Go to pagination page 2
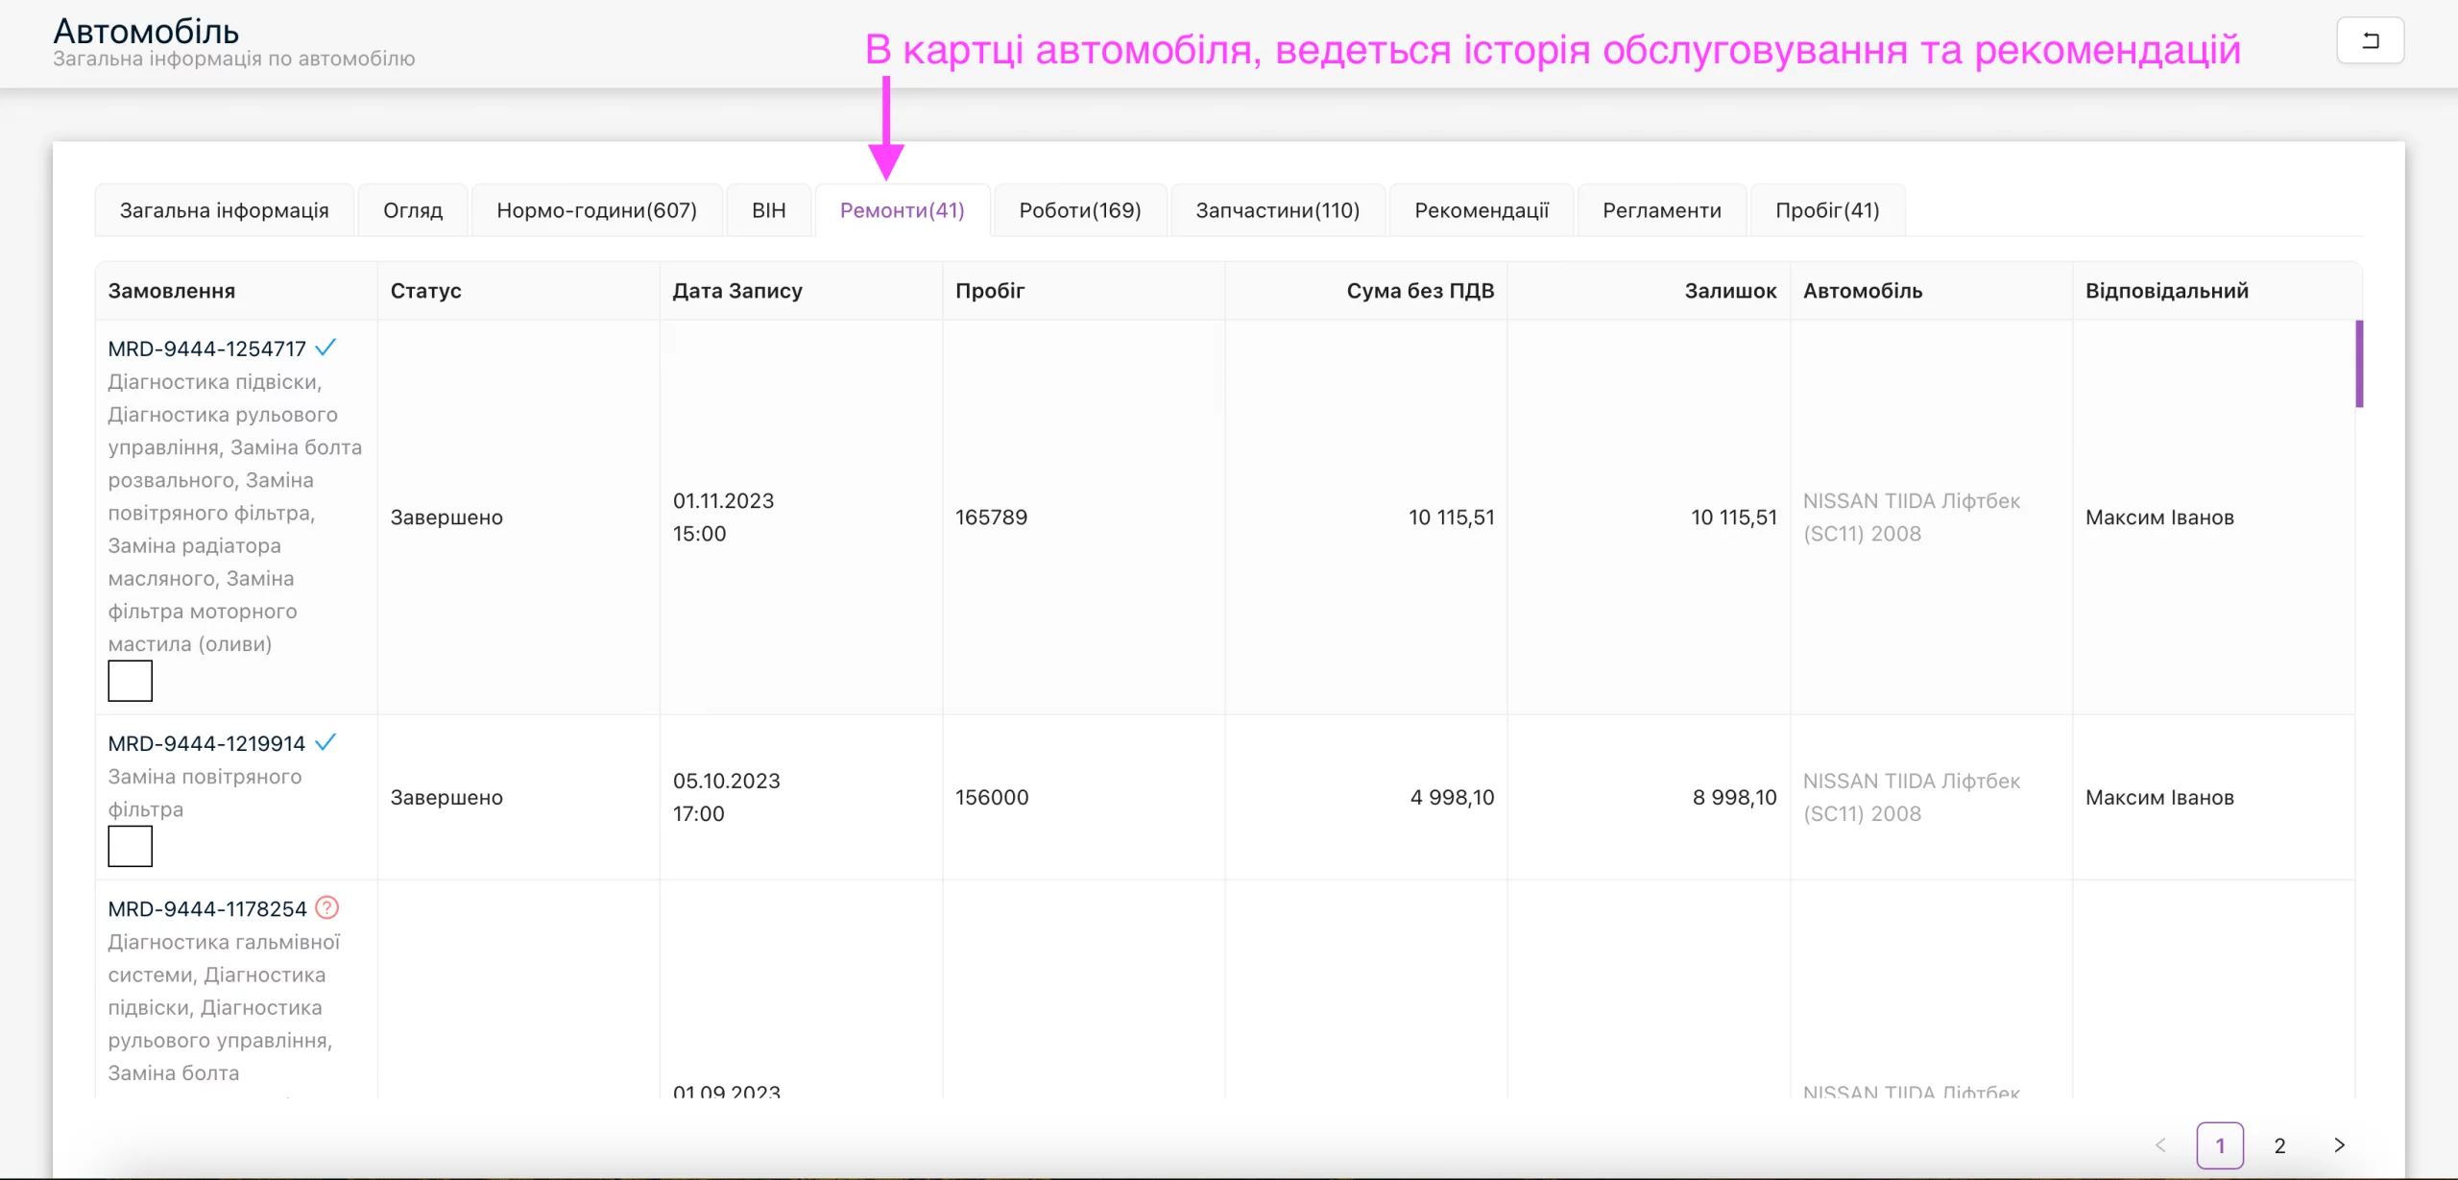 pyautogui.click(x=2279, y=1144)
